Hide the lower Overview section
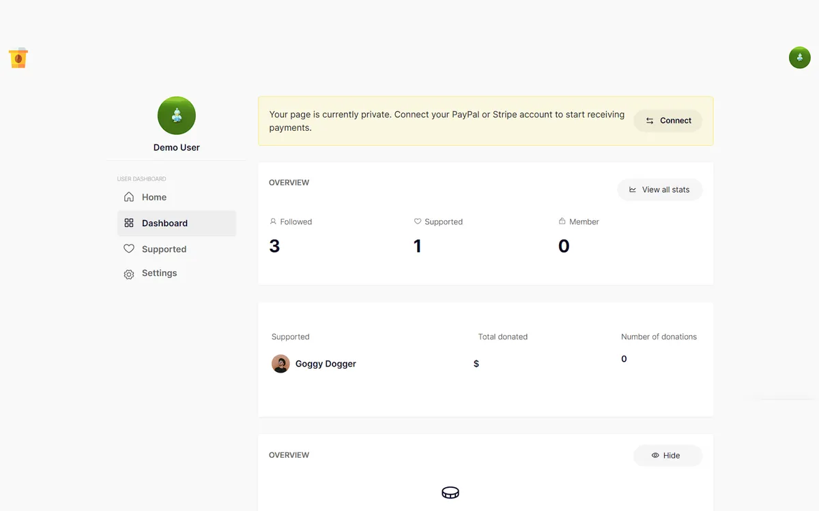Image resolution: width=819 pixels, height=511 pixels. 668,455
